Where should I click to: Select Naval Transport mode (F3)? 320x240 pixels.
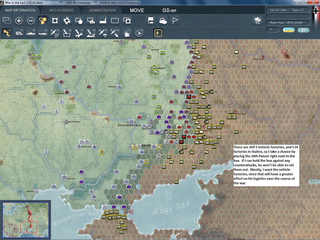(31, 33)
